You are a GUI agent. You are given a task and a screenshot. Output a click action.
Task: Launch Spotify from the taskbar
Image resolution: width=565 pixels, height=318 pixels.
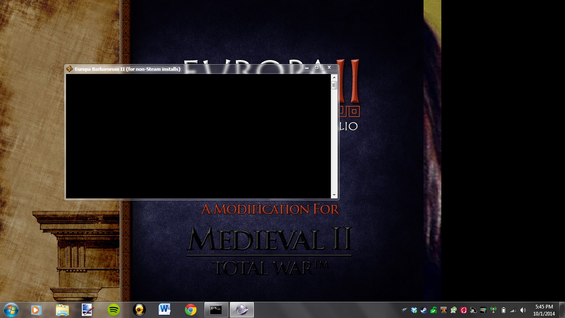coord(113,310)
